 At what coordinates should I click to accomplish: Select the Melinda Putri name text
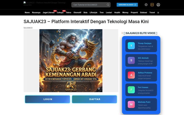(144, 102)
